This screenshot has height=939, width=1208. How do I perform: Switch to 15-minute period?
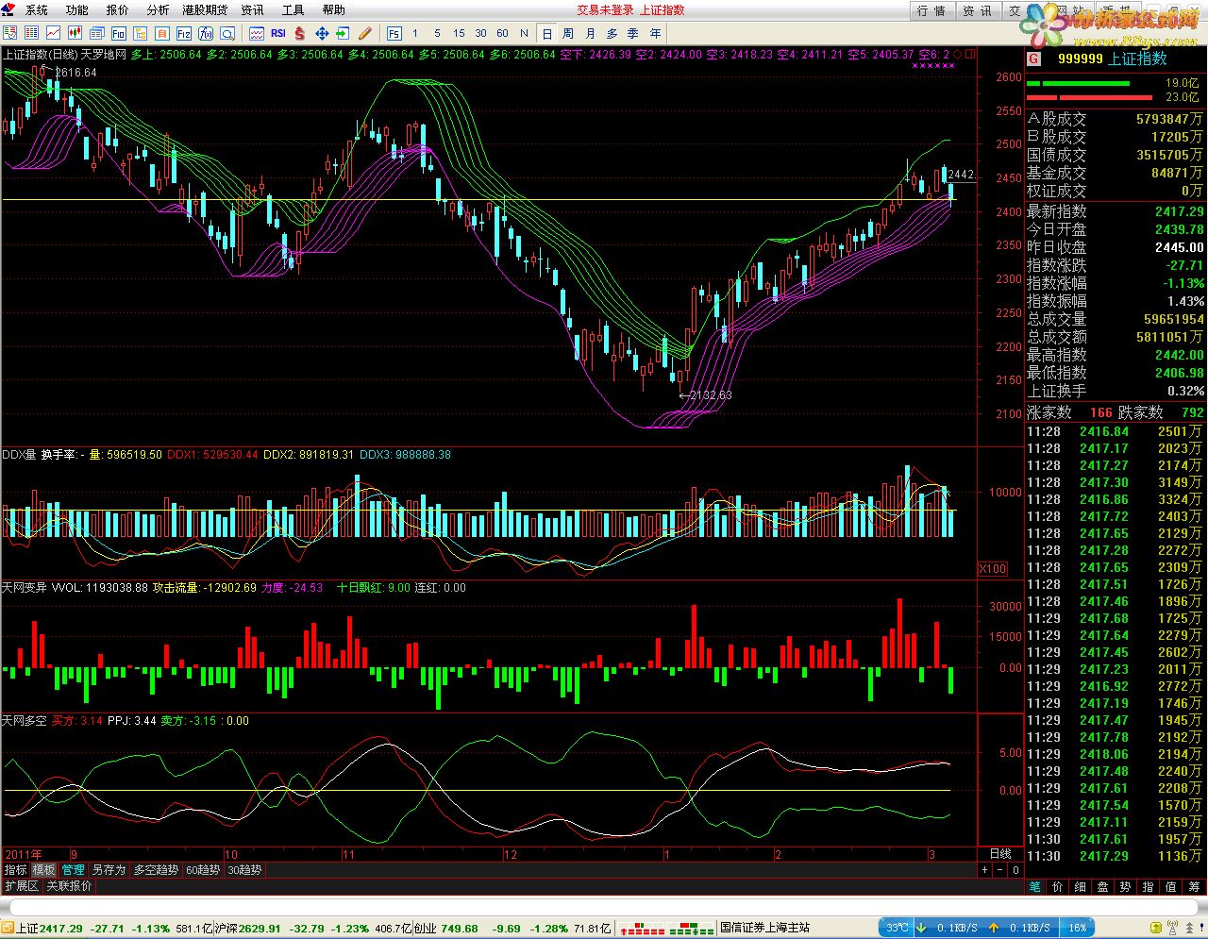pos(459,33)
